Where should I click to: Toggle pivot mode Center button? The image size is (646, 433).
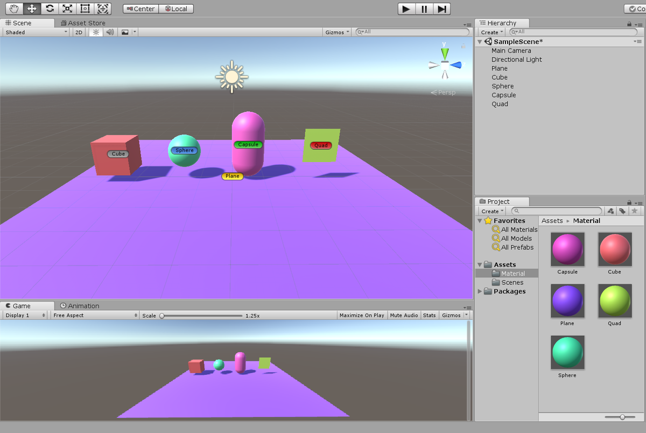(141, 9)
